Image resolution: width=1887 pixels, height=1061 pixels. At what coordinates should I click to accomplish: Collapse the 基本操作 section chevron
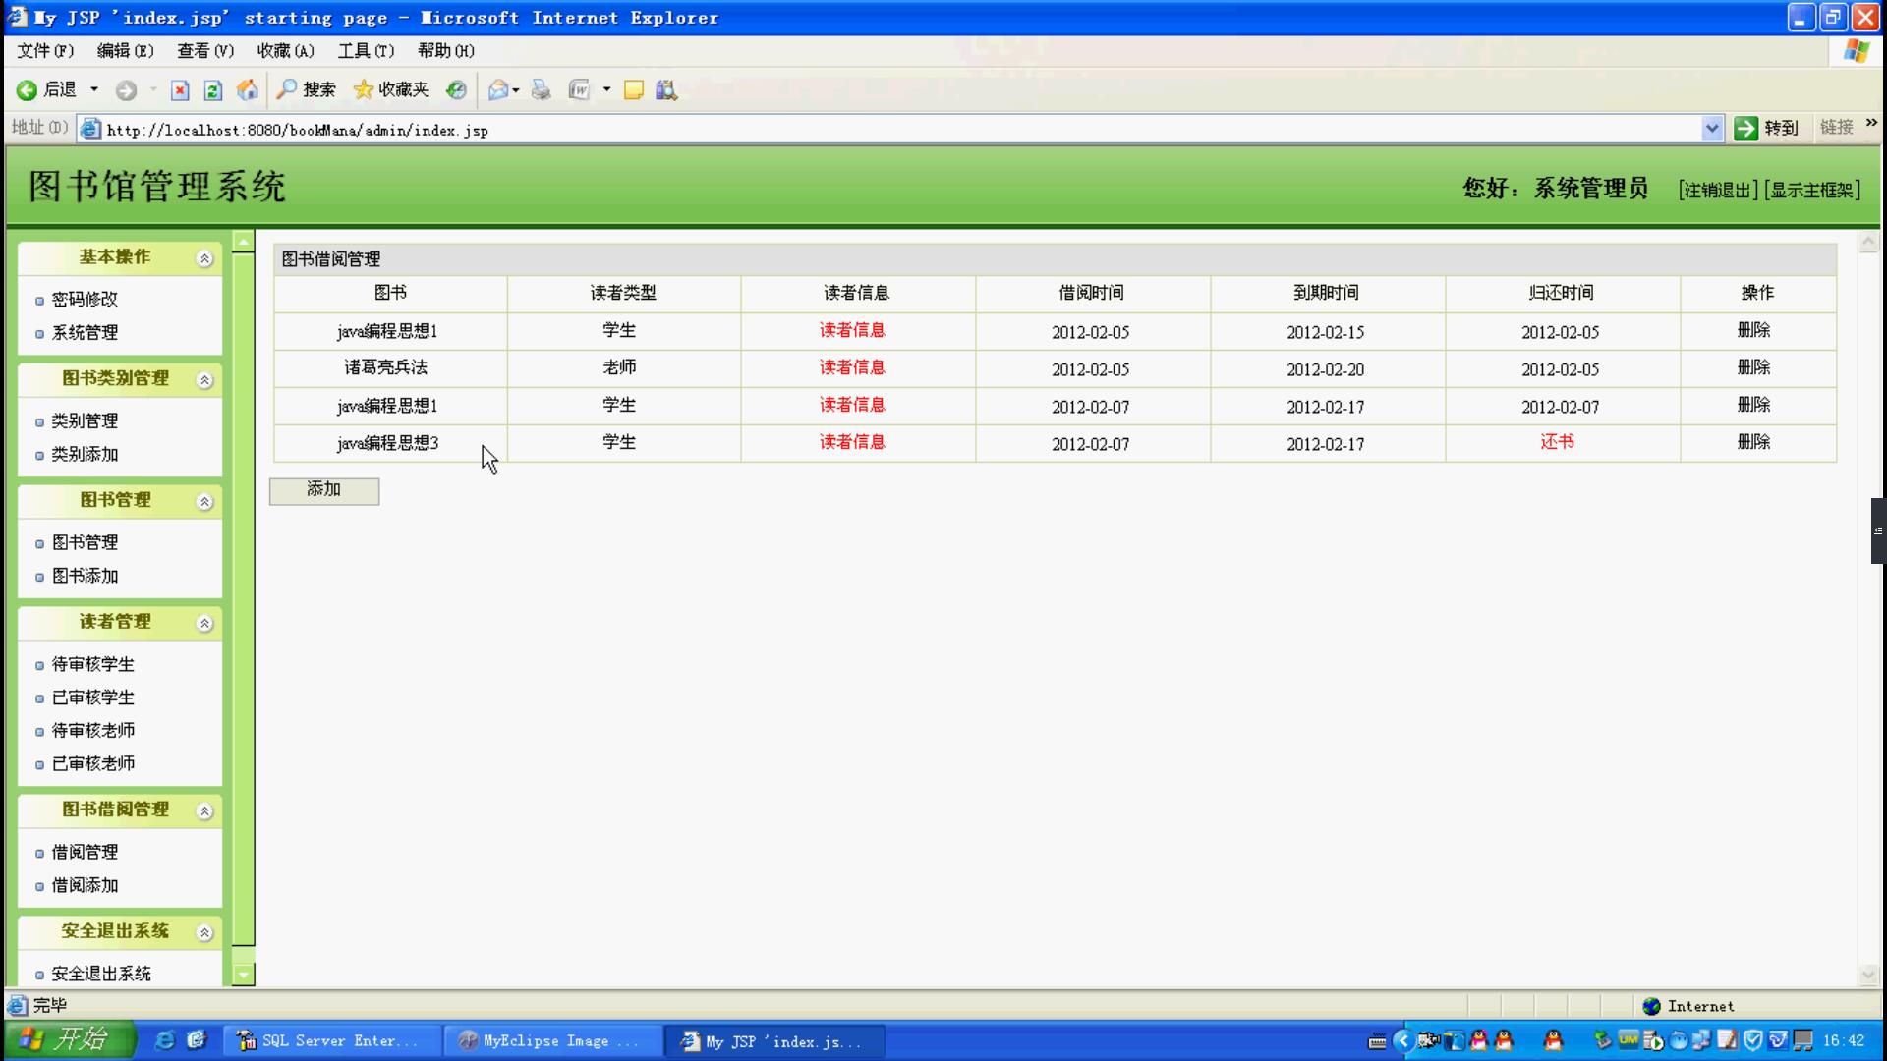point(204,259)
